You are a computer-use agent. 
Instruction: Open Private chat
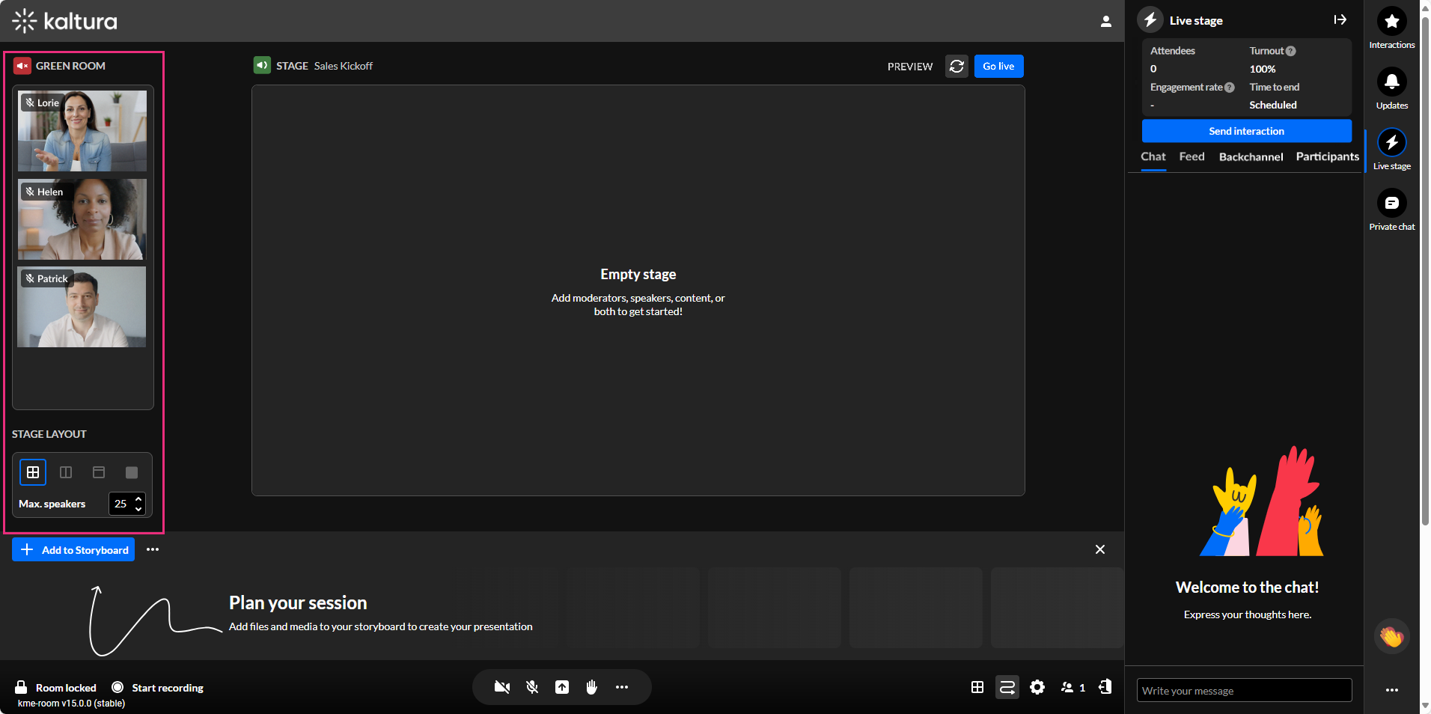coord(1392,210)
